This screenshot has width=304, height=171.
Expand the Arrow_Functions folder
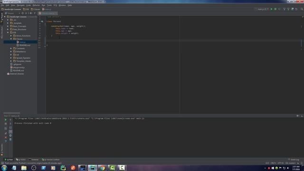click(11, 36)
